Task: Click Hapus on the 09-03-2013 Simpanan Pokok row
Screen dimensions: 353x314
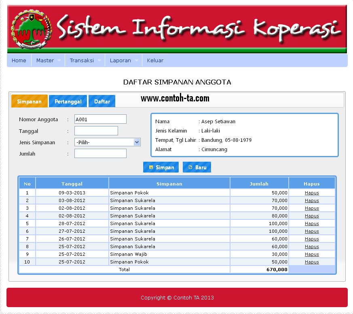Action: point(311,193)
